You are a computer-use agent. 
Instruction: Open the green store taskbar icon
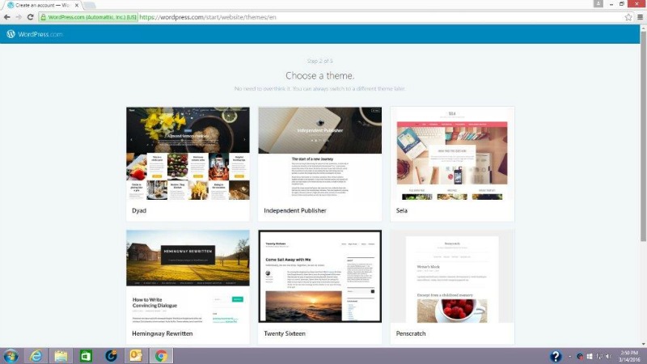point(86,356)
